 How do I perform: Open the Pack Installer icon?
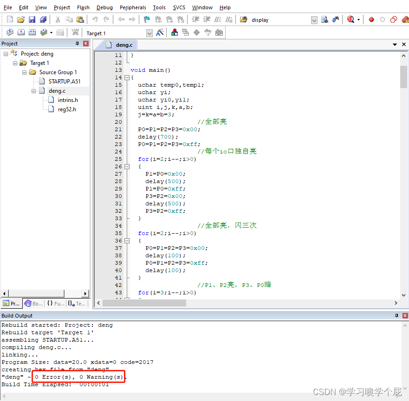point(219,32)
